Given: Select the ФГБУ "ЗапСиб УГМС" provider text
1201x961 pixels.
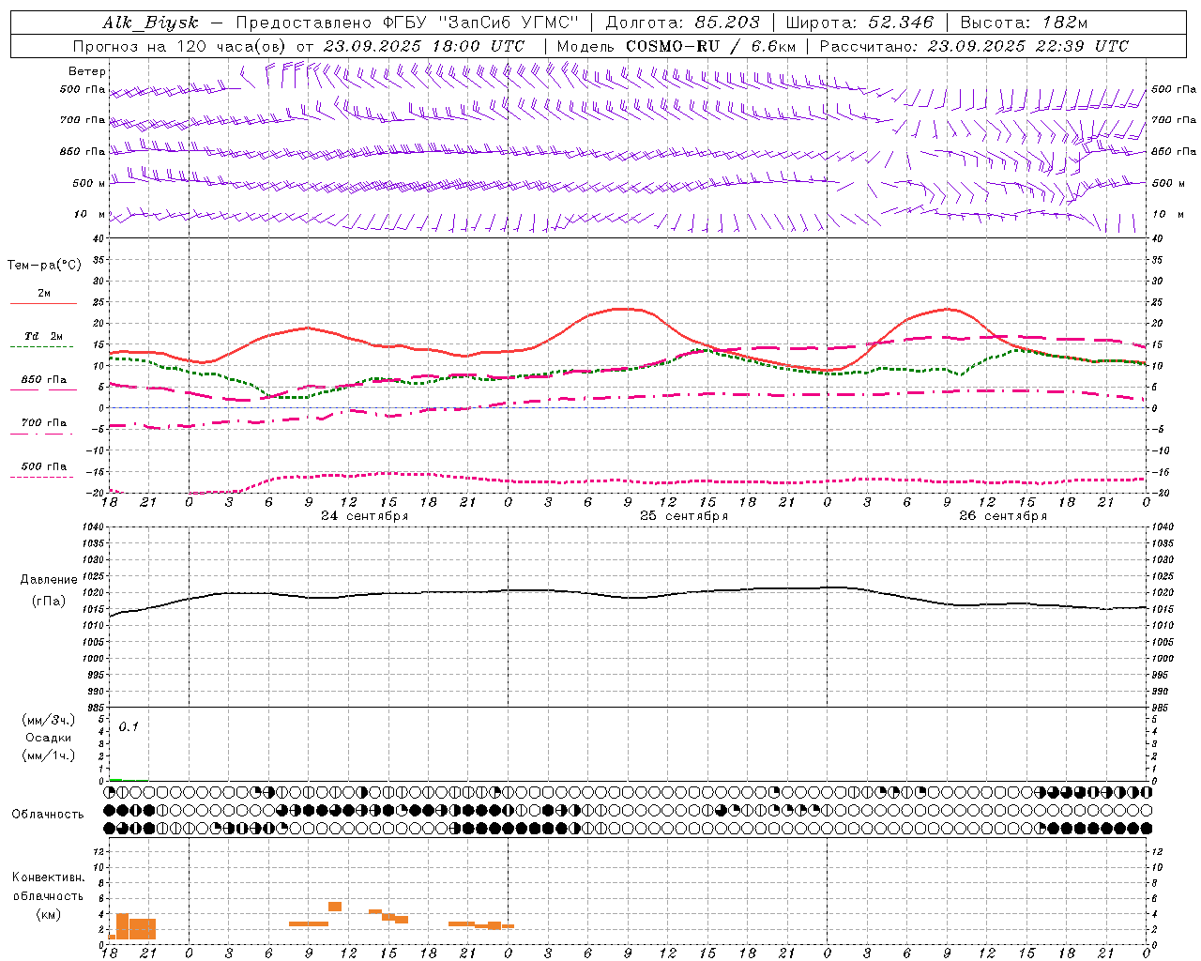Looking at the screenshot, I should (x=479, y=23).
